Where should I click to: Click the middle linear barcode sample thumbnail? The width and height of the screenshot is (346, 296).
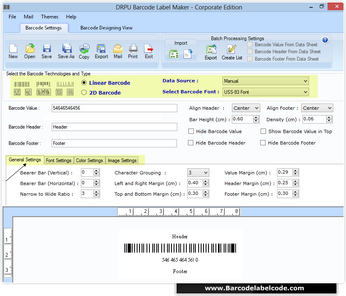coord(43,84)
